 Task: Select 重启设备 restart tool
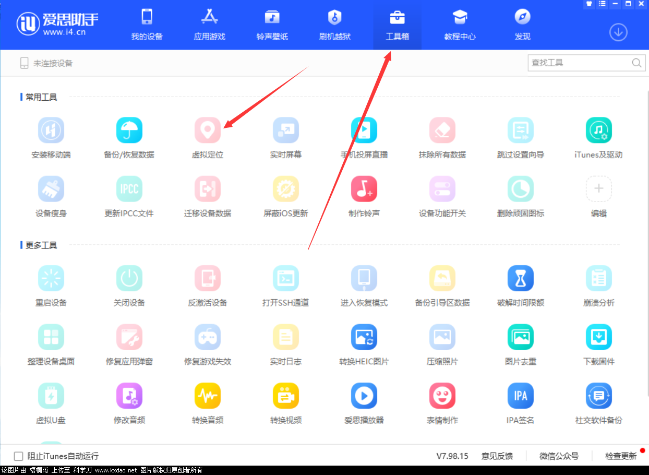coord(51,278)
